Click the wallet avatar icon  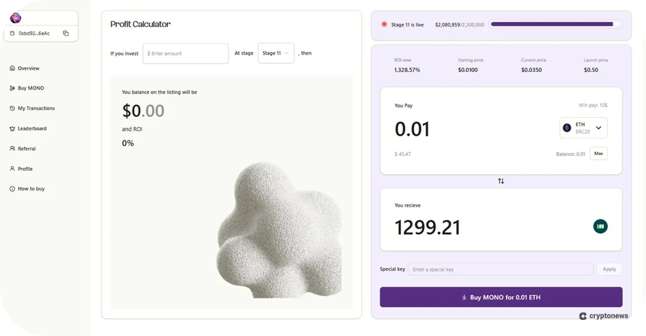tap(15, 18)
